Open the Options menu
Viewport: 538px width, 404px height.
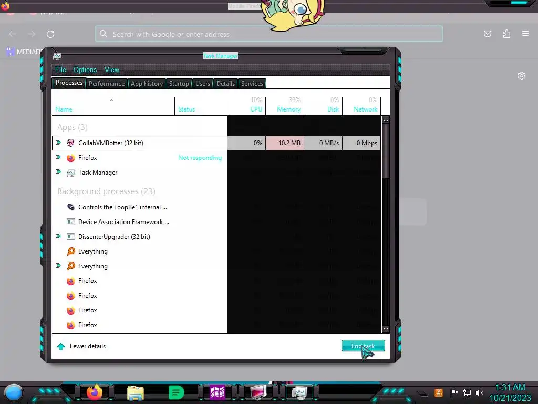85,70
